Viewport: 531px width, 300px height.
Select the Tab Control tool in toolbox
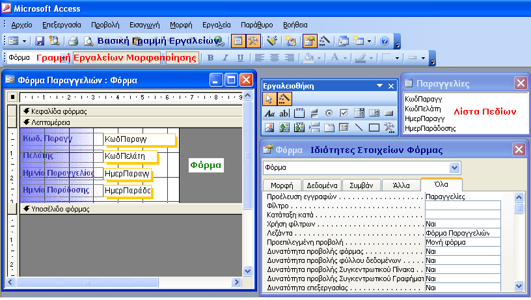(329, 128)
